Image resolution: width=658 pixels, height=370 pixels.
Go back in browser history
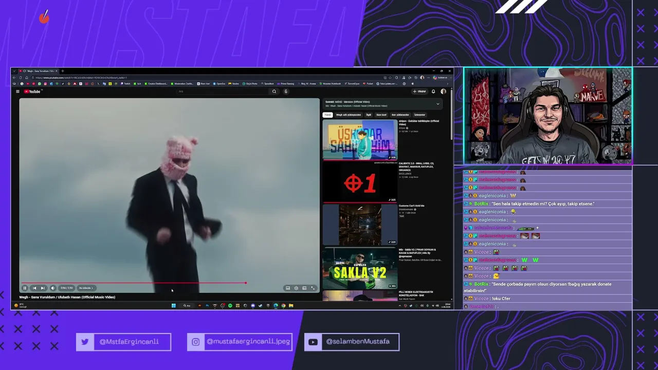pyautogui.click(x=14, y=78)
